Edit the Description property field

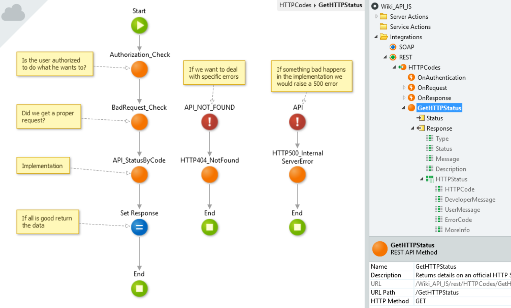[462, 275]
